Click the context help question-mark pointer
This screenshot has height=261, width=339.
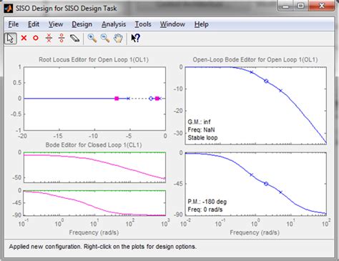tap(136, 38)
